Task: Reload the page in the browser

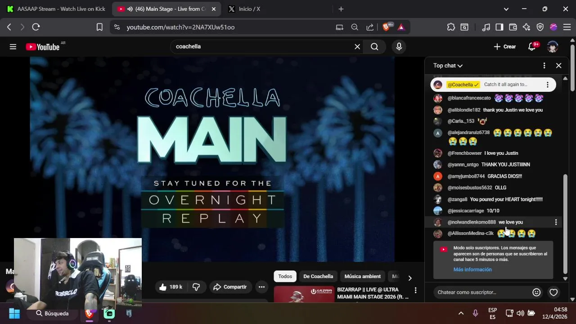Action: tap(36, 27)
